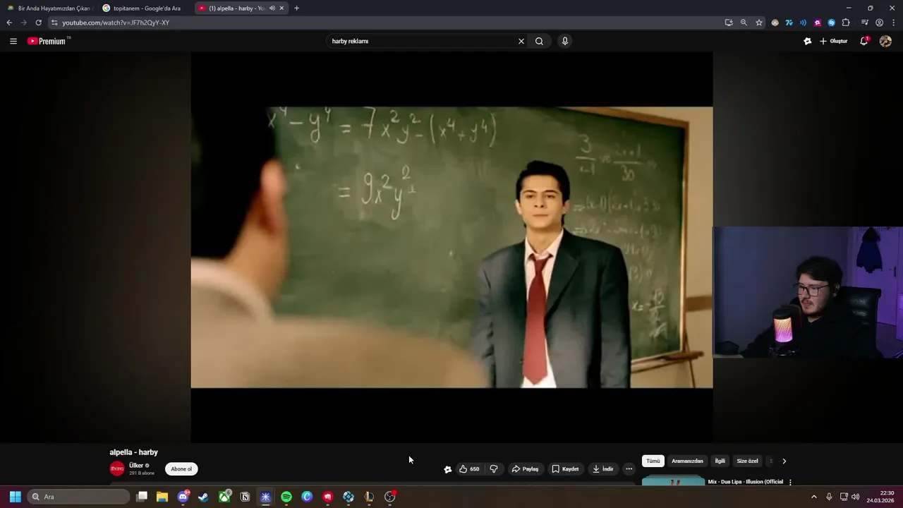The height and width of the screenshot is (508, 903).
Task: Open OBS Studio from the taskbar
Action: point(389,497)
